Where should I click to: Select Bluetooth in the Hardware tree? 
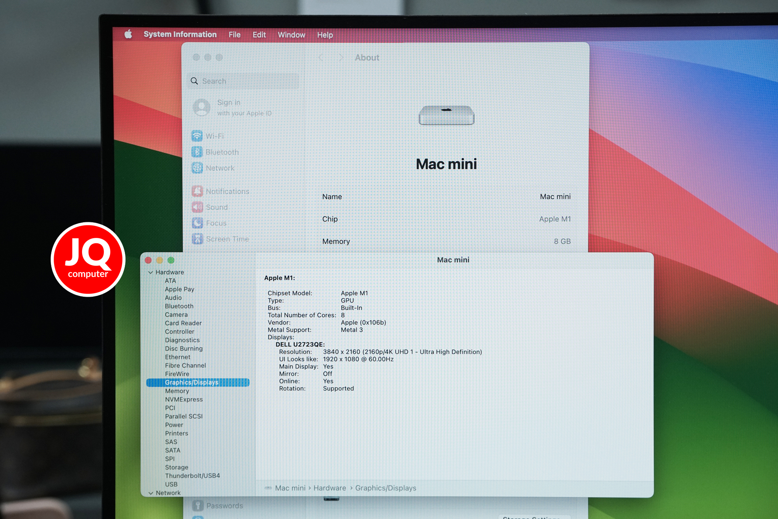point(179,306)
